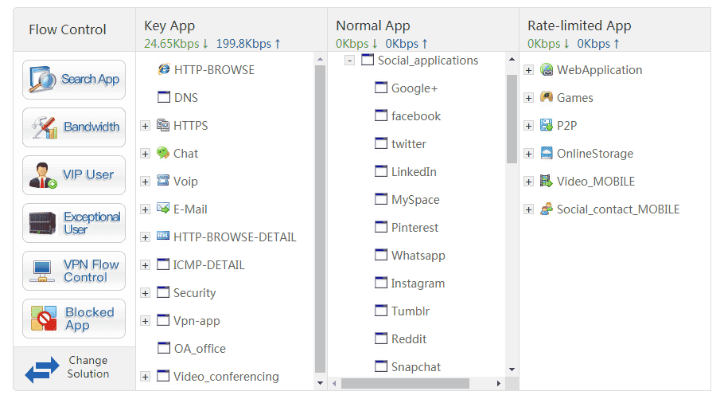
Task: Click the OnlineStorage cloud icon
Action: tap(547, 154)
